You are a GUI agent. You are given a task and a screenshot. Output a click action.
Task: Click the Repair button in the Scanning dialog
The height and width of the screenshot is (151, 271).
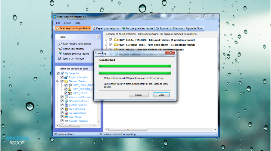[139, 95]
